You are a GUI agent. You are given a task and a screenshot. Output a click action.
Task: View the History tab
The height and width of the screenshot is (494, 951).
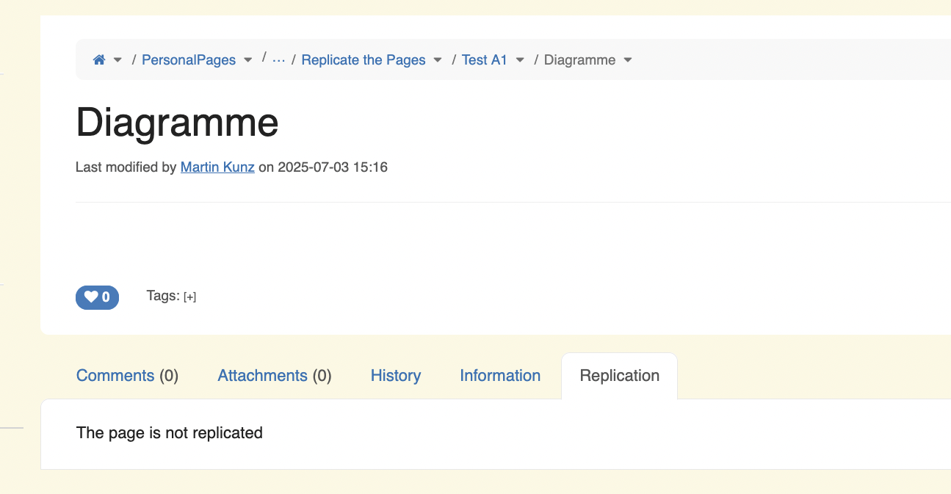click(x=396, y=376)
